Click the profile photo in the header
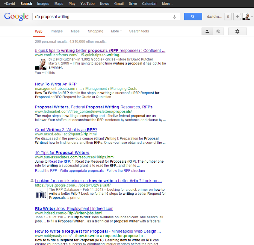 [x=246, y=17]
